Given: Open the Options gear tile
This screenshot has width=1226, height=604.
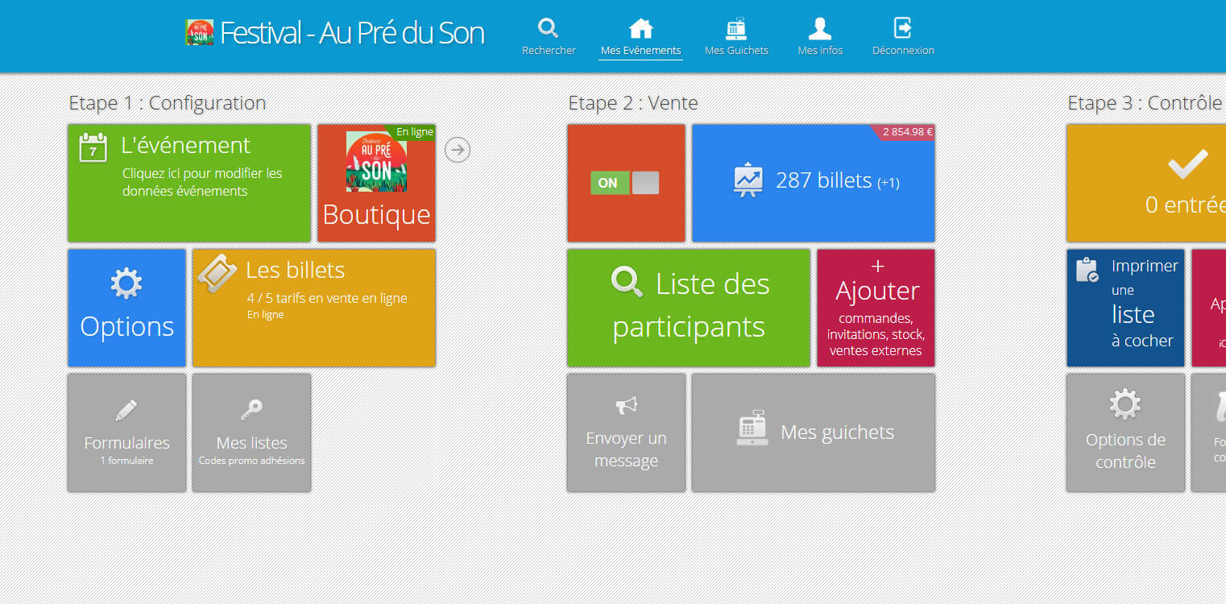Looking at the screenshot, I should click(126, 308).
